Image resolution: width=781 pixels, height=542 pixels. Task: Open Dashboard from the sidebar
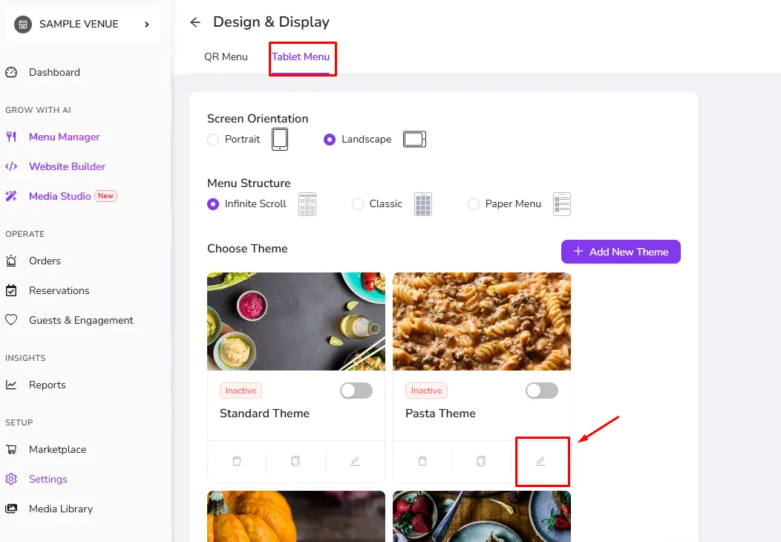click(54, 72)
